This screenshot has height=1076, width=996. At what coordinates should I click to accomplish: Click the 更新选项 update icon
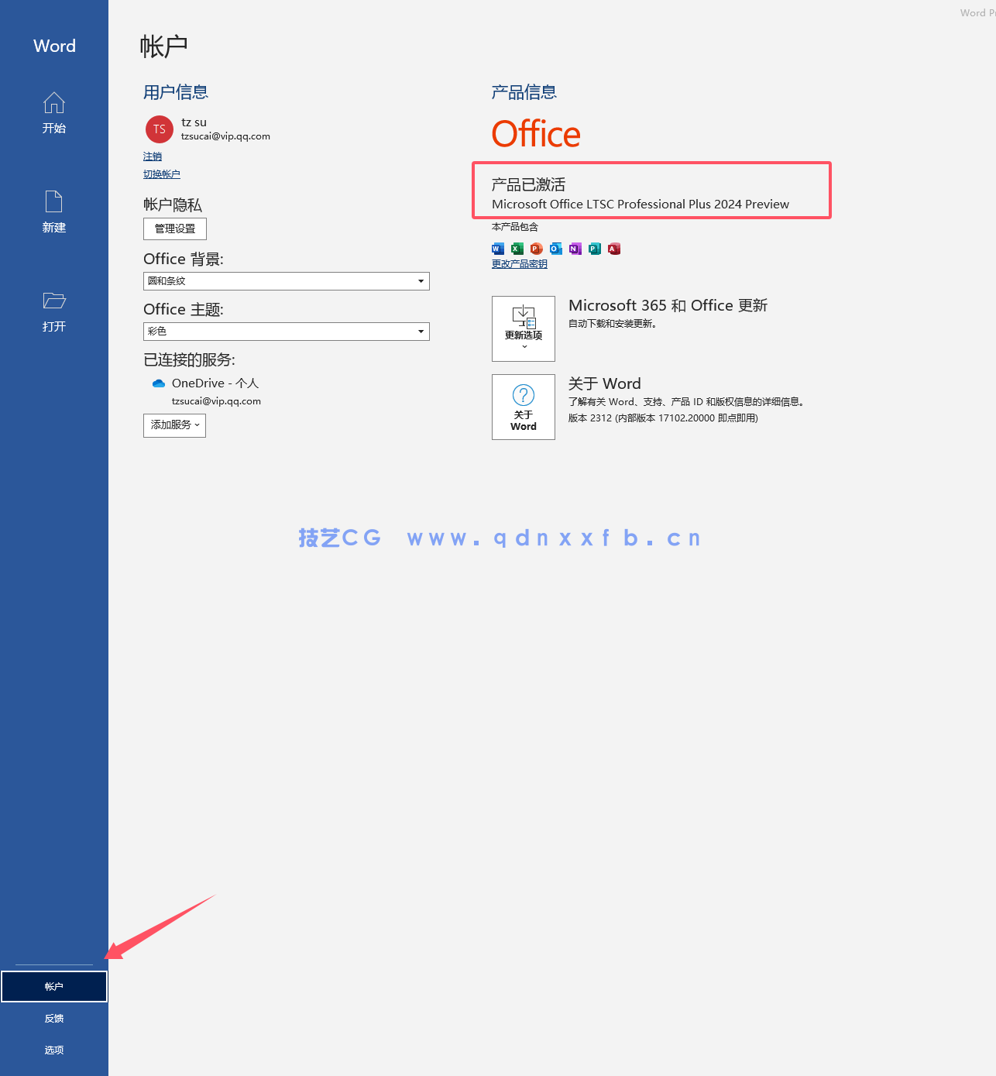point(524,328)
